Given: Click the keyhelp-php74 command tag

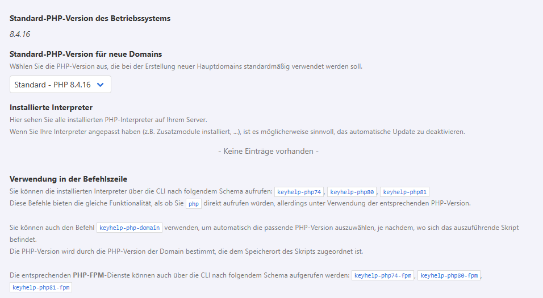Looking at the screenshot, I should pos(299,192).
